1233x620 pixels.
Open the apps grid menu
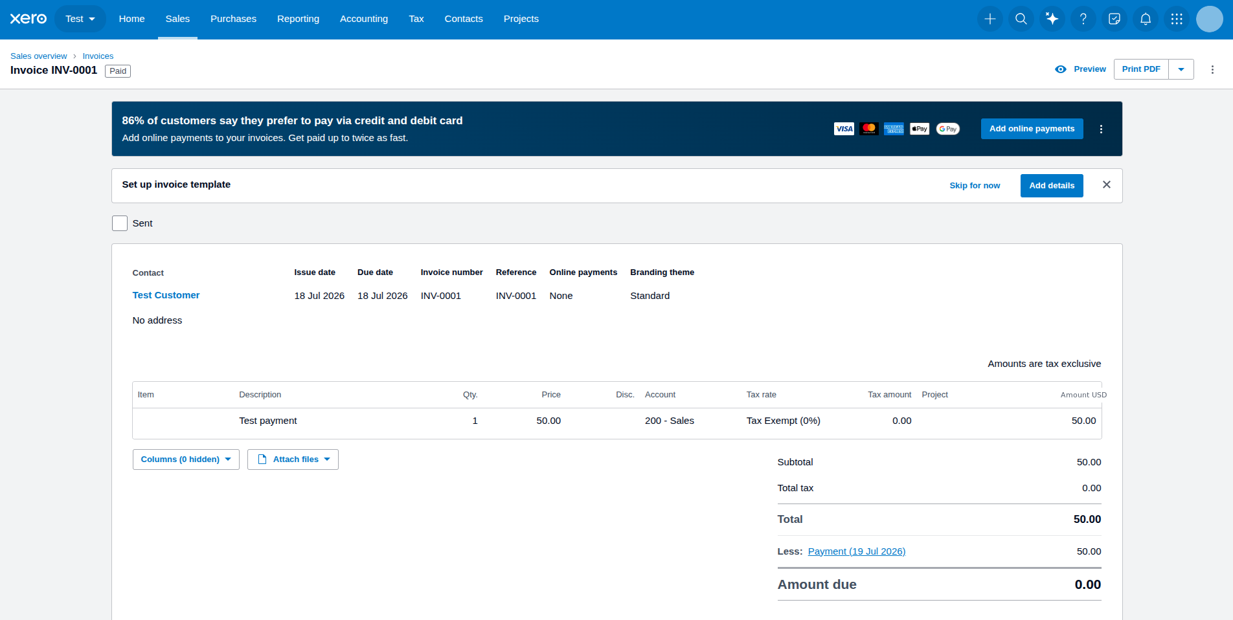point(1177,19)
